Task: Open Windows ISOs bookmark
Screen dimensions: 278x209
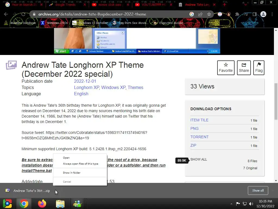Action: click(54, 23)
